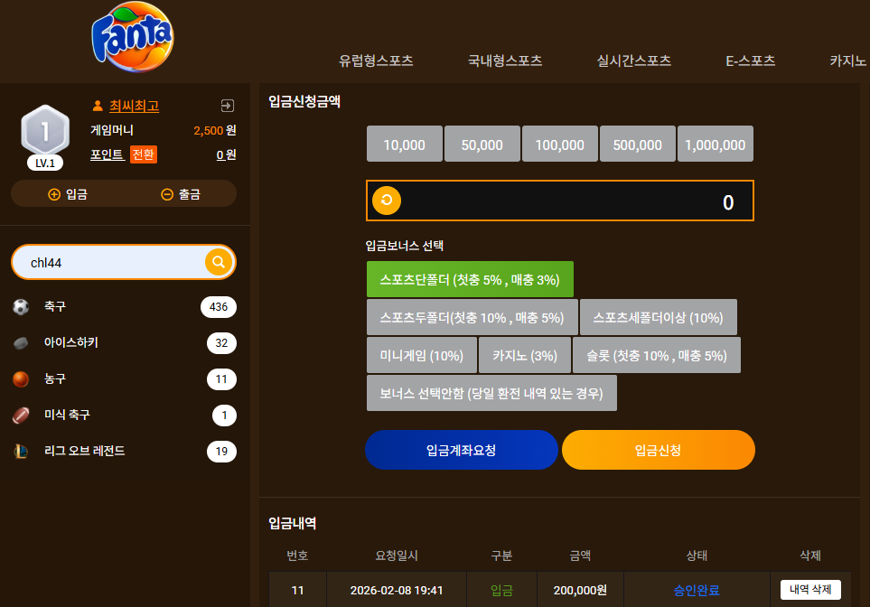This screenshot has width=870, height=607.
Task: Click the orange search magnifier icon
Action: tap(219, 262)
